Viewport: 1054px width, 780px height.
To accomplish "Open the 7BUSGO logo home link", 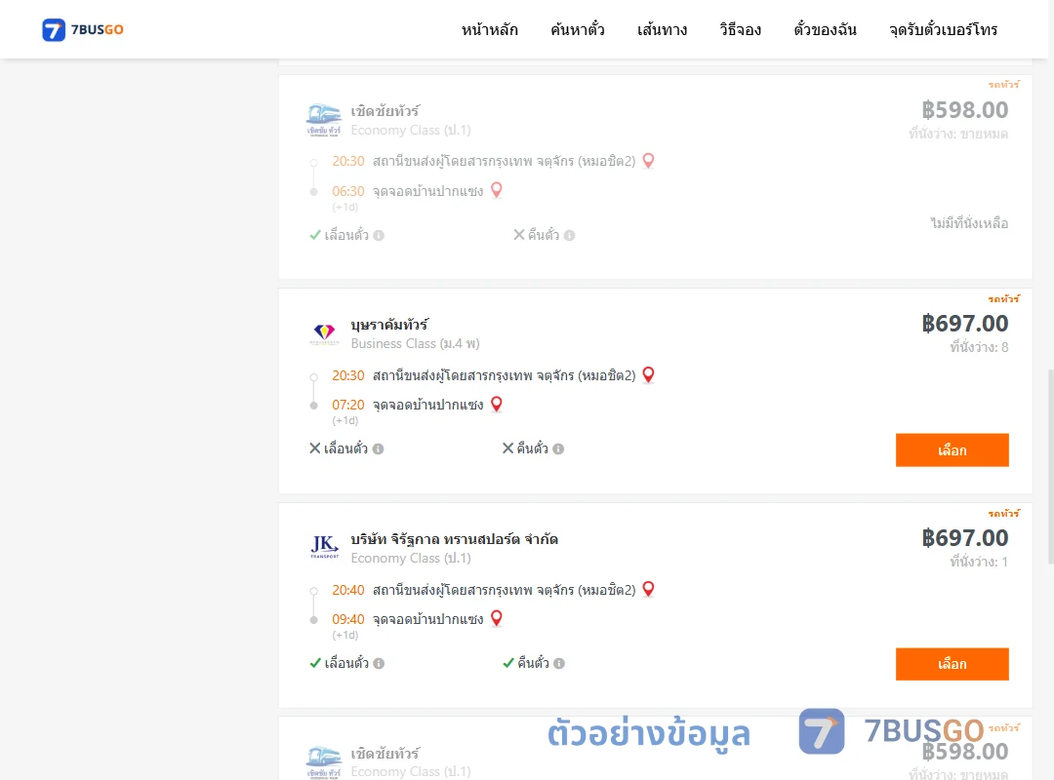I will (83, 29).
